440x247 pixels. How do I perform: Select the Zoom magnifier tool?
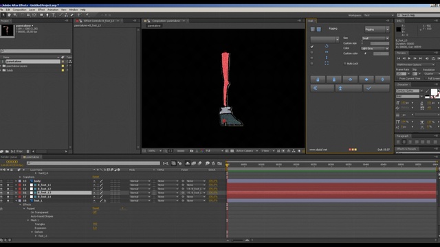pos(15,15)
